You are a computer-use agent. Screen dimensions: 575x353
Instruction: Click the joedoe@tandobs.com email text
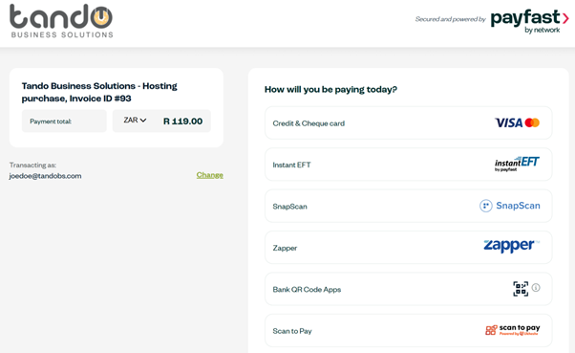tap(45, 176)
